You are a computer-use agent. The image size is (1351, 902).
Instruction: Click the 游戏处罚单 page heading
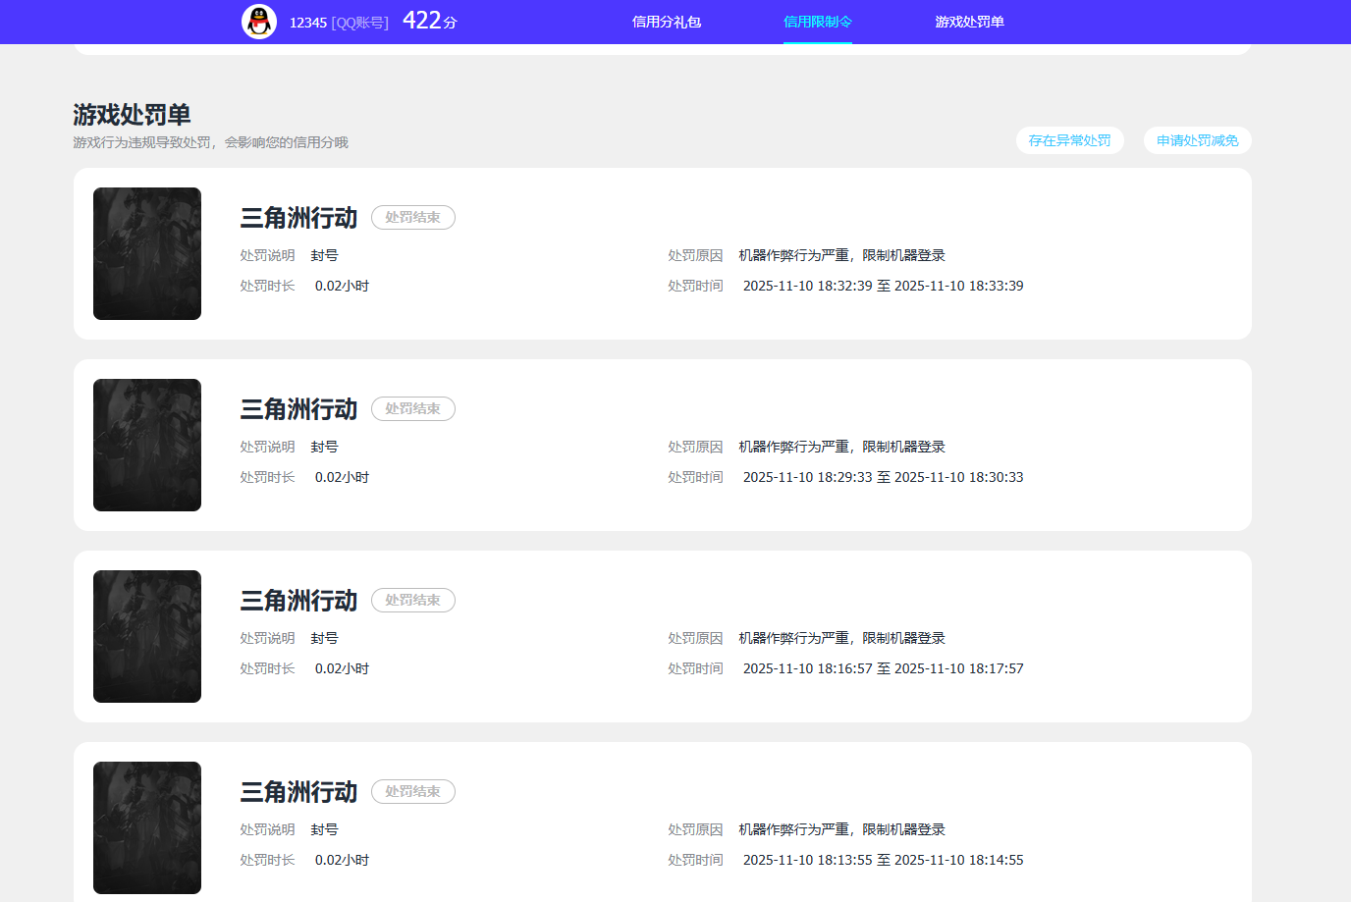[x=130, y=114]
